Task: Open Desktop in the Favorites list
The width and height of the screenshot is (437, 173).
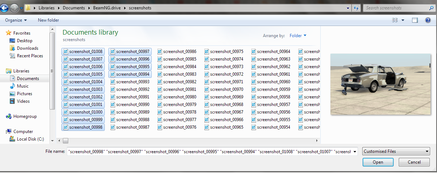Action: pos(25,41)
